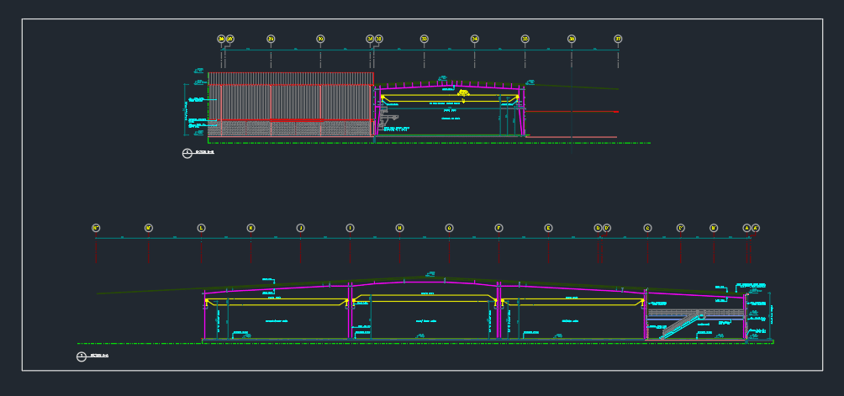The height and width of the screenshot is (396, 844).
Task: Select grid bubble L in the lower section
Action: coord(201,228)
